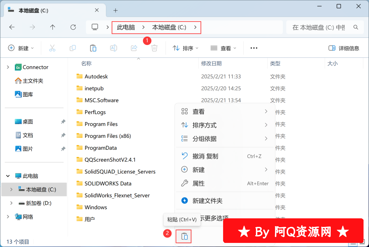Sort by the 大小 column header
The image size is (369, 247).
[x=332, y=63]
